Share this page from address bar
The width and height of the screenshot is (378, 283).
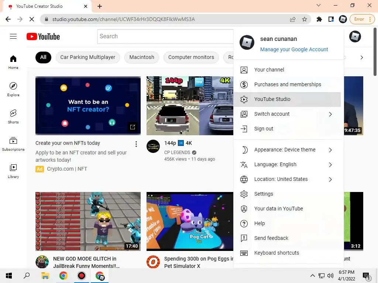[x=293, y=19]
